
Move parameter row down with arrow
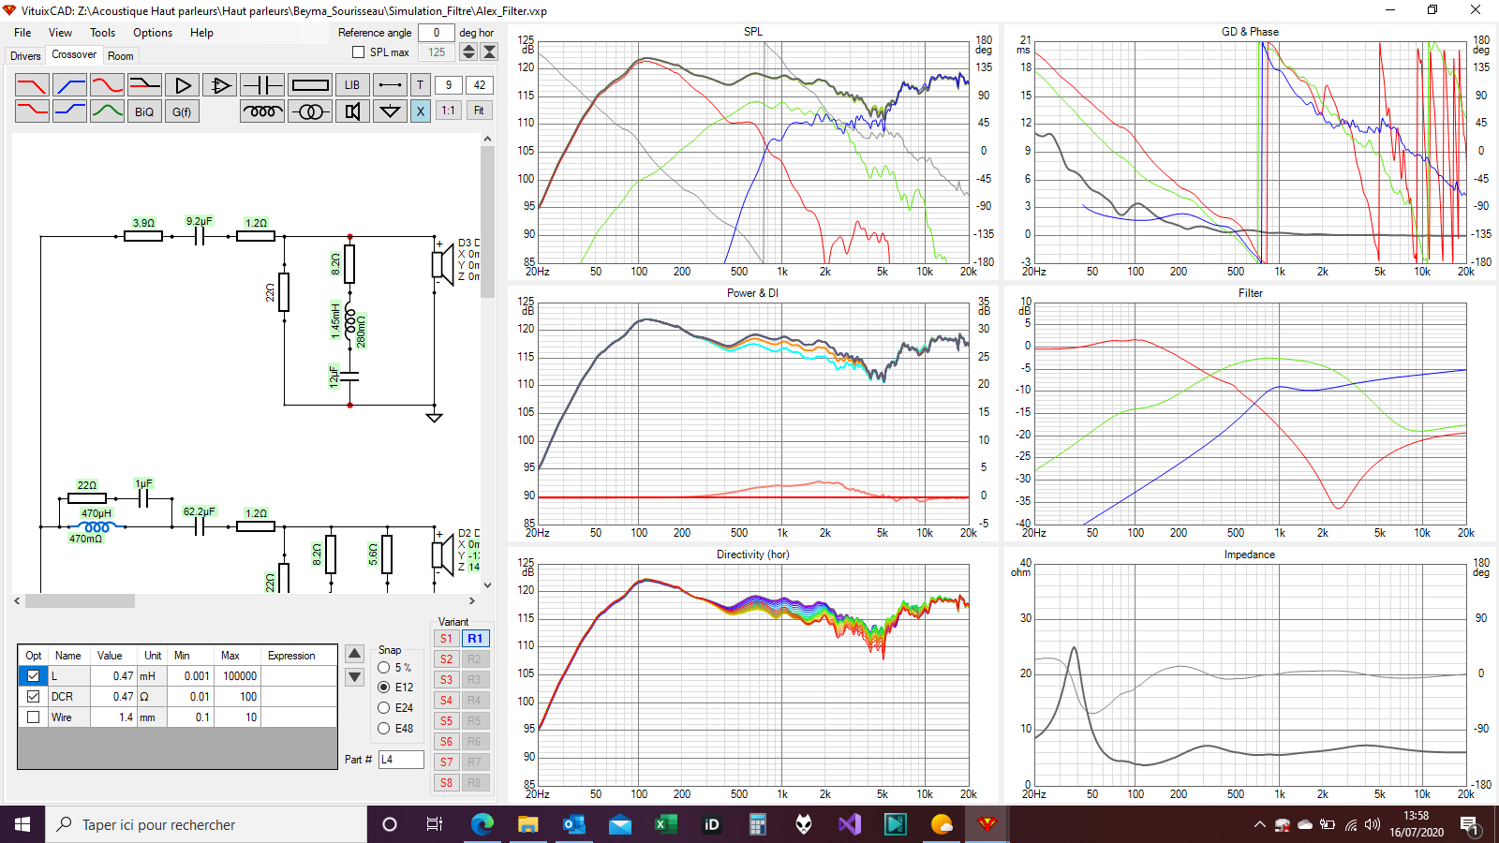click(355, 676)
